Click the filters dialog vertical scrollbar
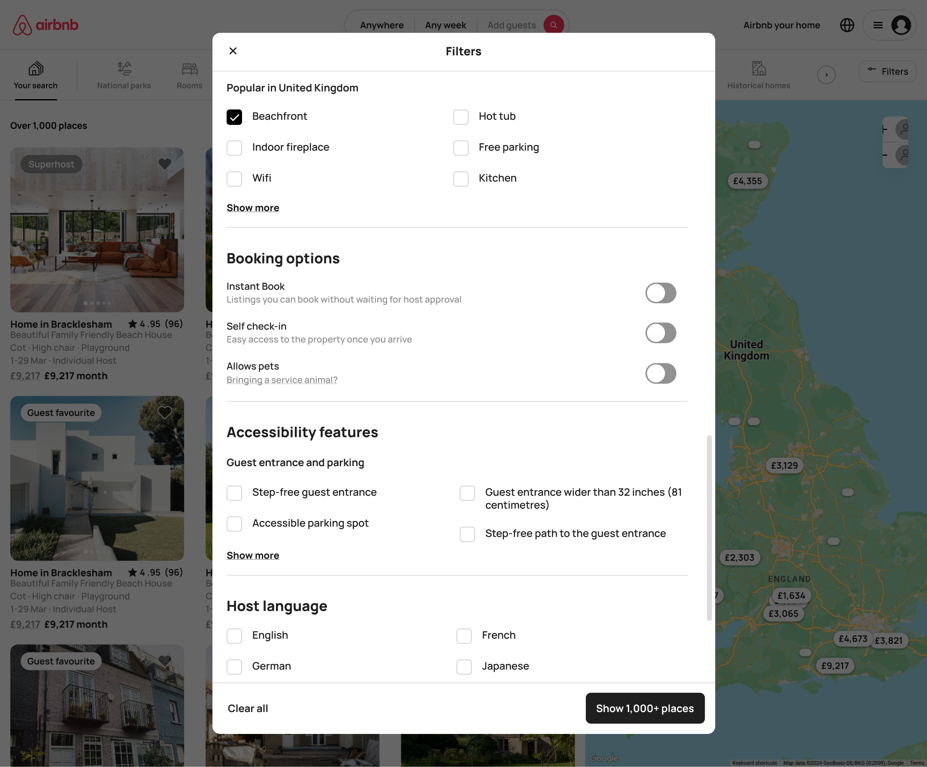This screenshot has width=927, height=767. [x=709, y=528]
